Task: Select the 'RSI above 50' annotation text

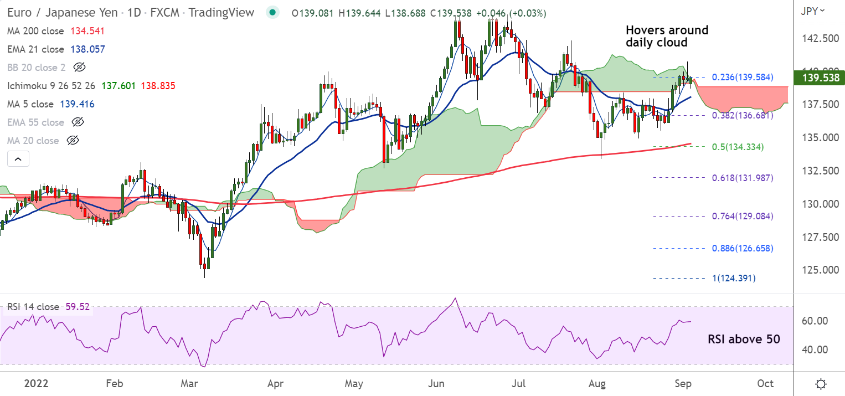Action: point(744,338)
